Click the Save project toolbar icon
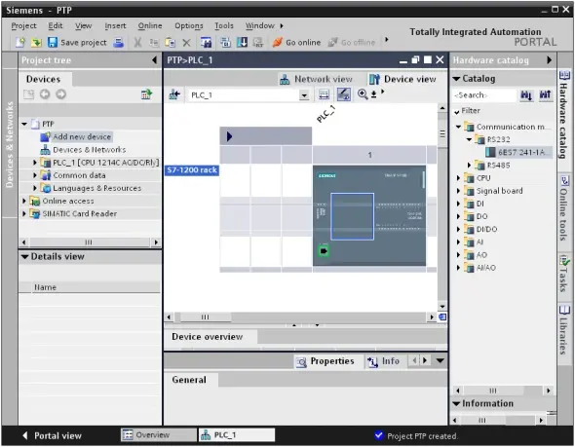This screenshot has height=447, width=575. (x=53, y=43)
